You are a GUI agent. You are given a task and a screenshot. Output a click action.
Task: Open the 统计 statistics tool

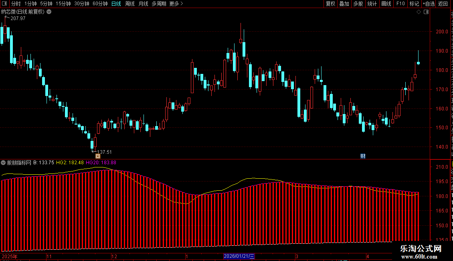pos(372,4)
